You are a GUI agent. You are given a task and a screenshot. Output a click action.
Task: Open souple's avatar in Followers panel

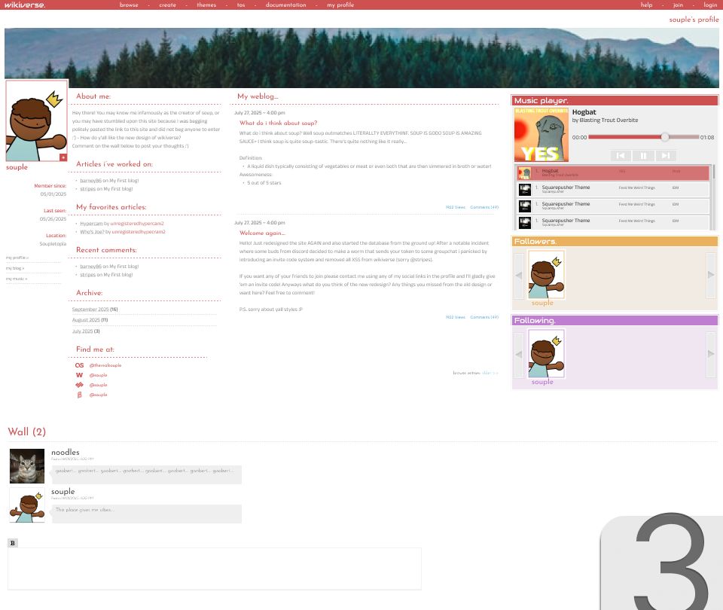(x=546, y=276)
